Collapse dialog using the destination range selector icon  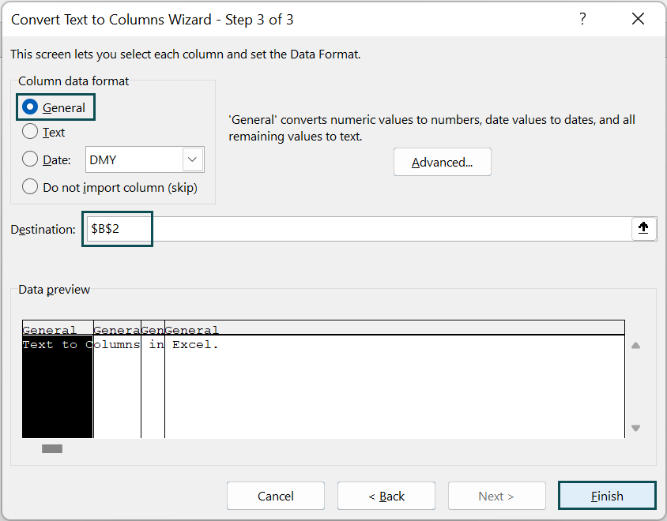tap(643, 229)
